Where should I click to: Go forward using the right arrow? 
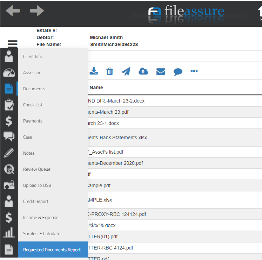pos(37,10)
